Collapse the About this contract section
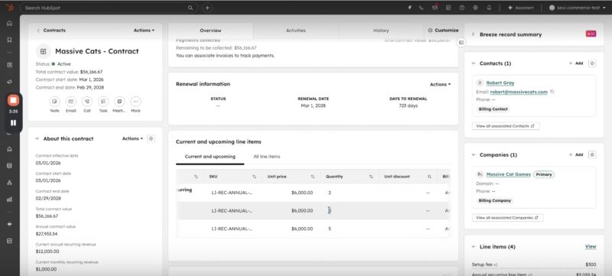Viewport: 612px width, 276px height. pyautogui.click(x=37, y=138)
